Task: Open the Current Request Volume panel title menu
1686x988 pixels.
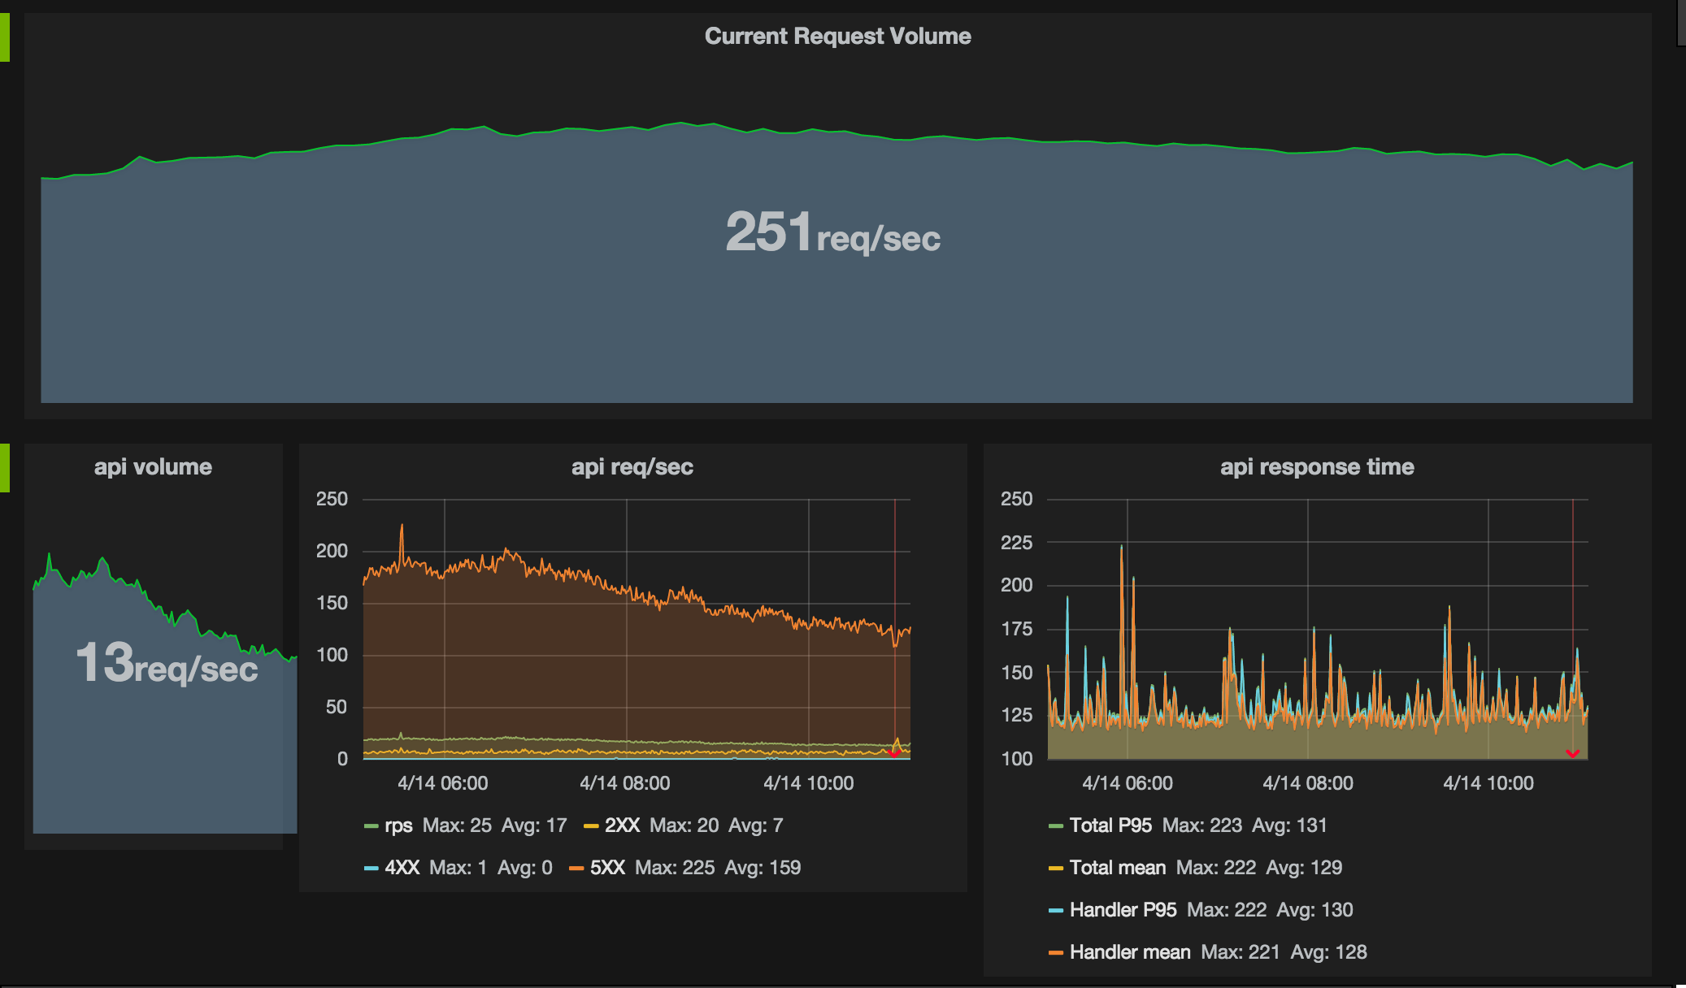Action: [x=837, y=36]
